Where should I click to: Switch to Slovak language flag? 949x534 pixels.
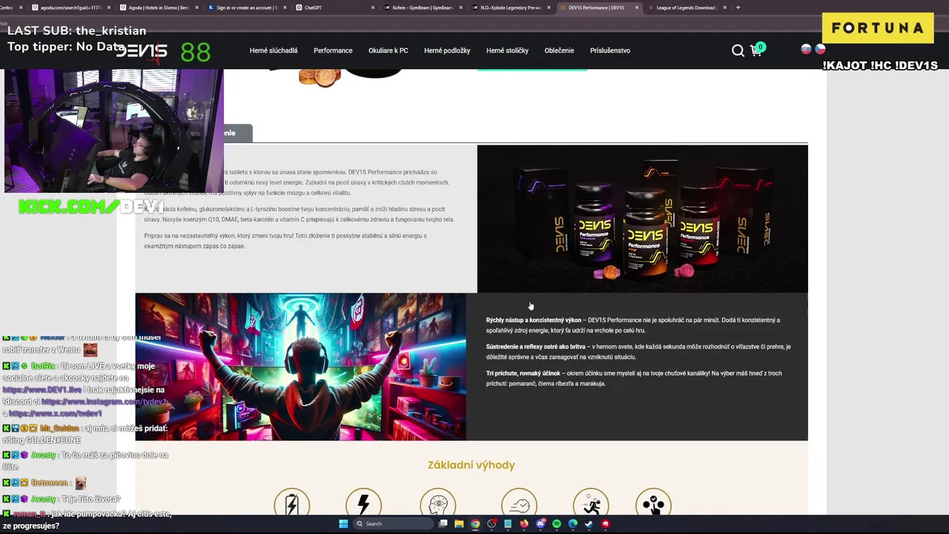(x=806, y=49)
